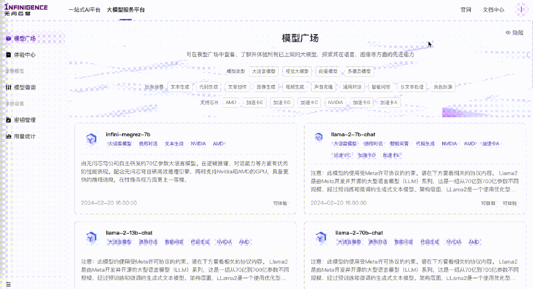This screenshot has width=533, height=289.
Task: Filter by 视频生成 task
Action: (x=295, y=87)
